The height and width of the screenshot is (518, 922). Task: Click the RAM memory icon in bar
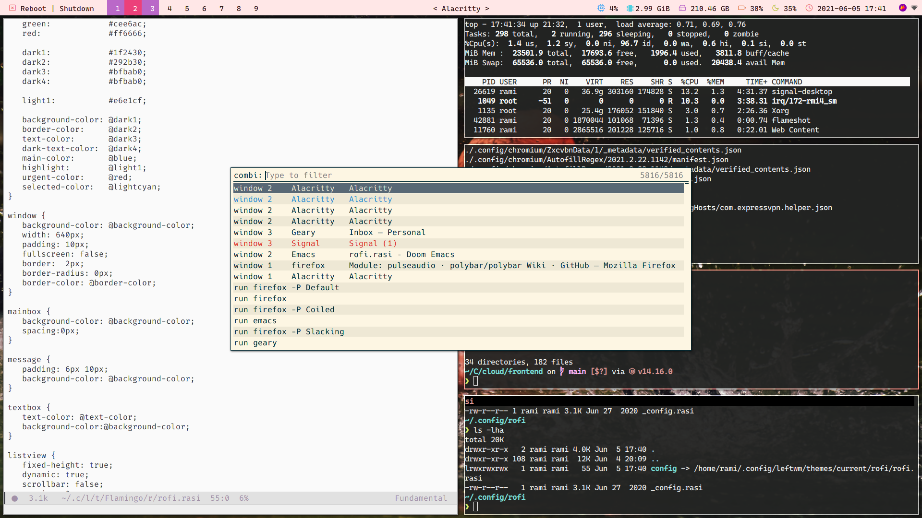coord(630,8)
